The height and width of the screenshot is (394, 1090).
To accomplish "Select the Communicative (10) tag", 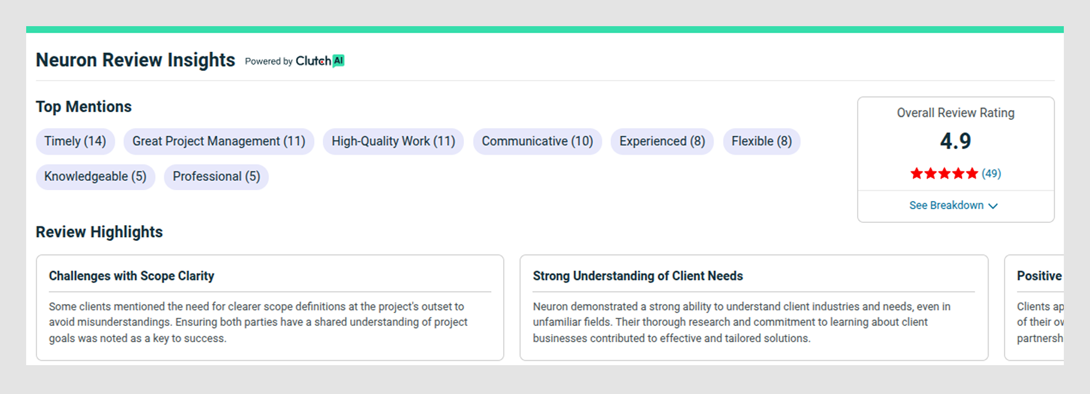I will click(537, 142).
